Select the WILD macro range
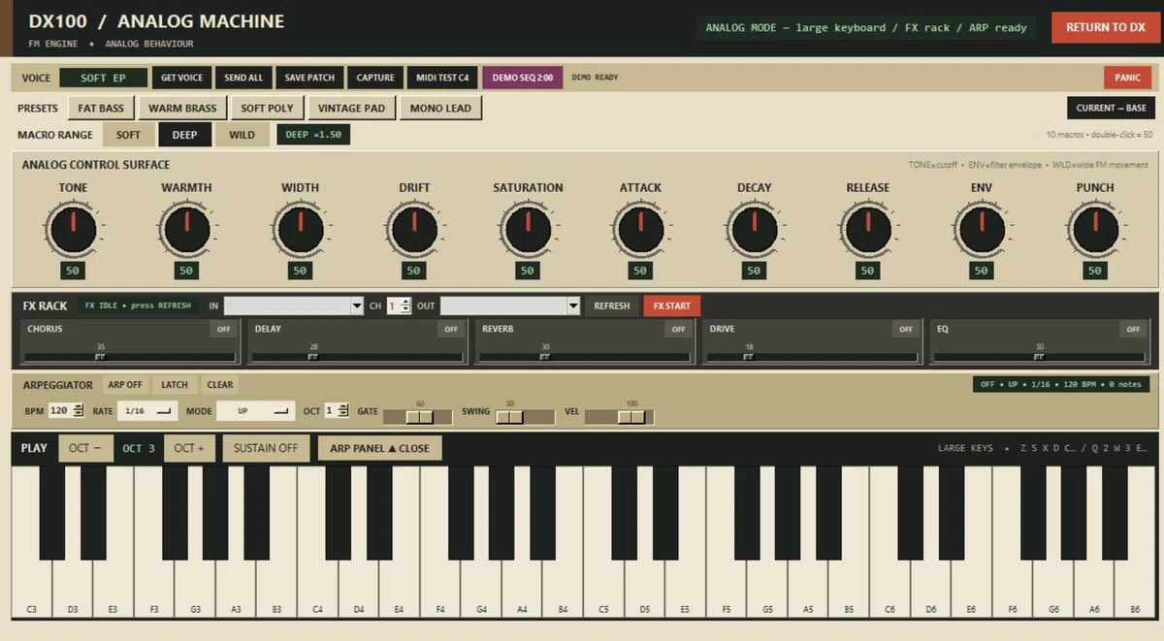This screenshot has height=641, width=1164. (x=242, y=135)
